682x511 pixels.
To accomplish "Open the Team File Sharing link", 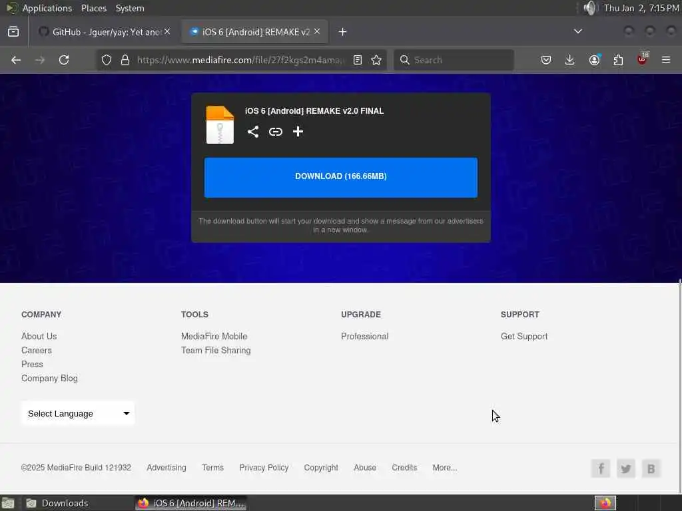I will click(216, 350).
